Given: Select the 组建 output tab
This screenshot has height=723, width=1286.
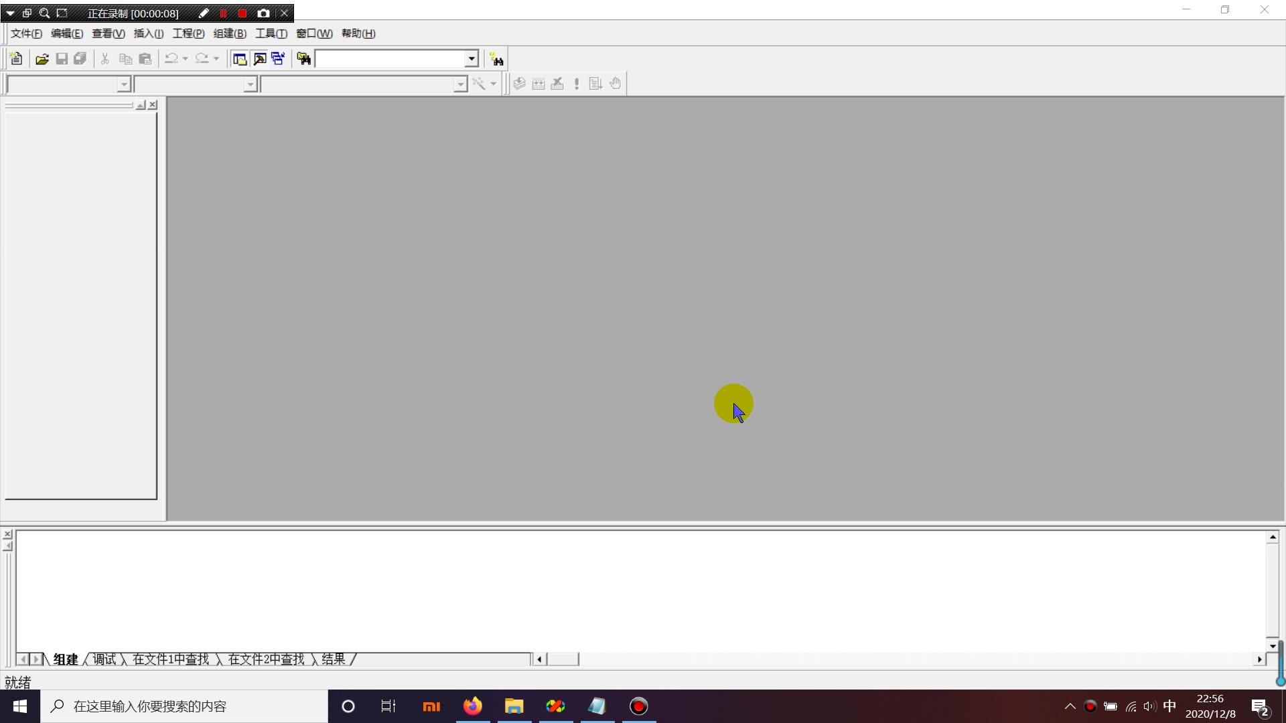Looking at the screenshot, I should [66, 659].
